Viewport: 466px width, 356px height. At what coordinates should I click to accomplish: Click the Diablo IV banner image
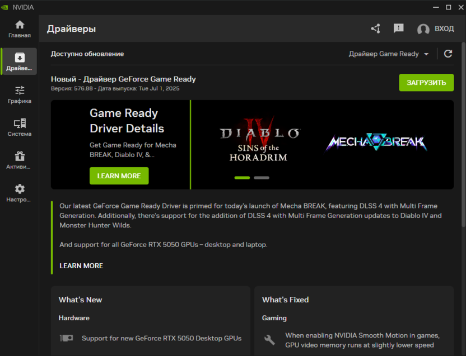259,140
